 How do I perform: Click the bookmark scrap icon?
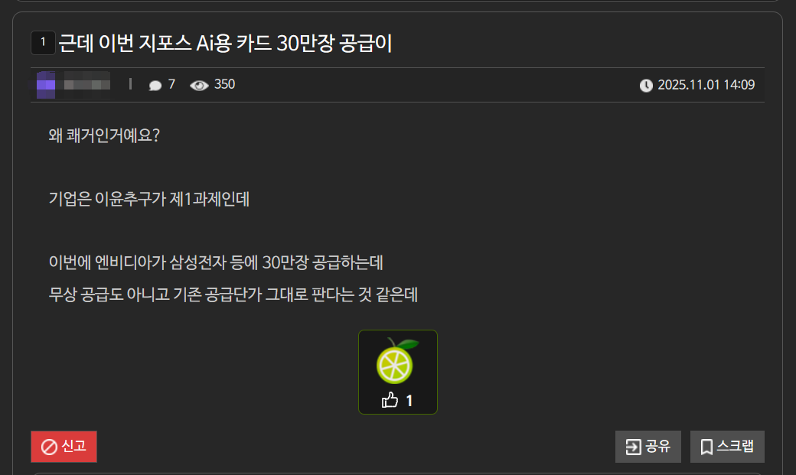706,447
